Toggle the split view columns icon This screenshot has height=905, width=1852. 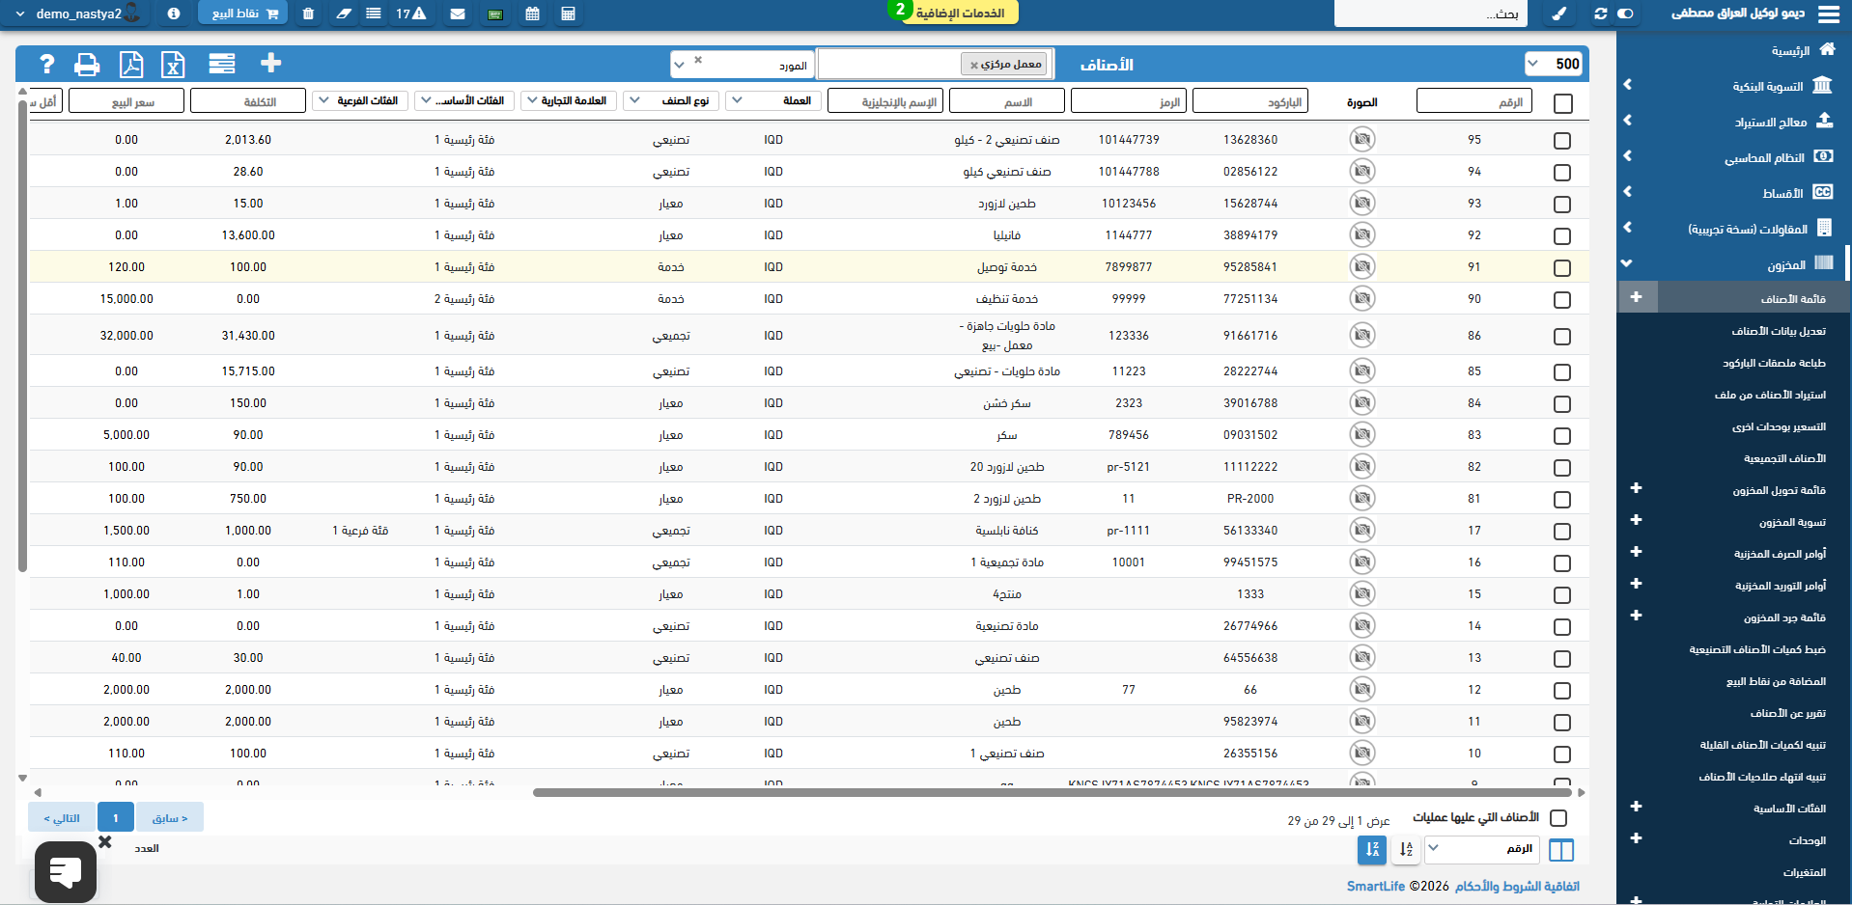(1561, 849)
